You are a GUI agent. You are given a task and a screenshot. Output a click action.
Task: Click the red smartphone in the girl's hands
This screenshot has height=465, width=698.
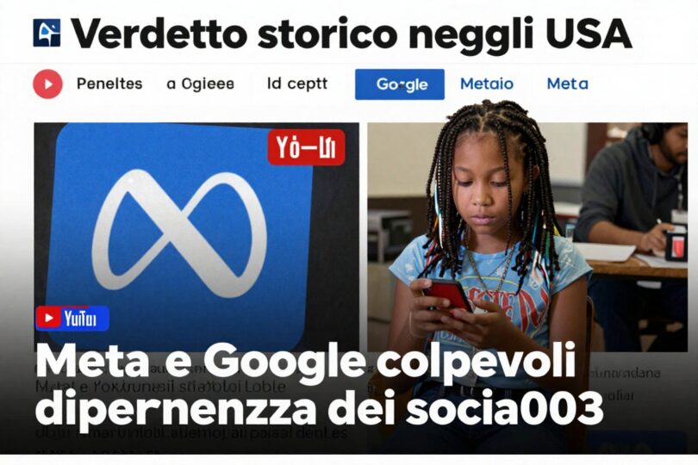pyautogui.click(x=447, y=296)
